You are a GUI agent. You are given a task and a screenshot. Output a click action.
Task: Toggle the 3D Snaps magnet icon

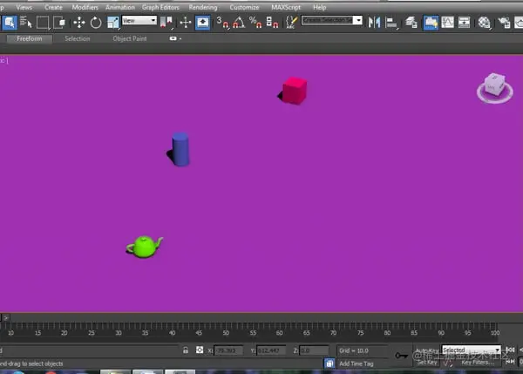(222, 23)
